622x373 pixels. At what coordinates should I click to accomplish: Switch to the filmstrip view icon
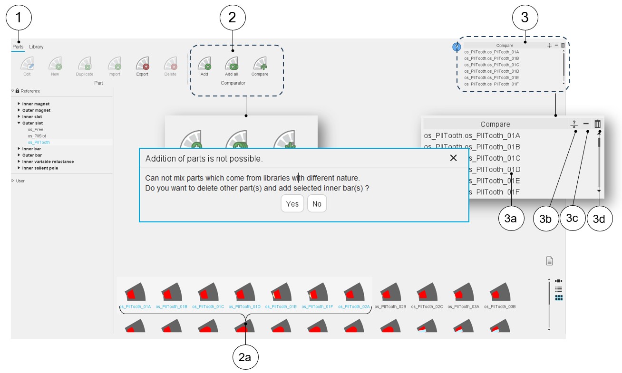pos(559,281)
